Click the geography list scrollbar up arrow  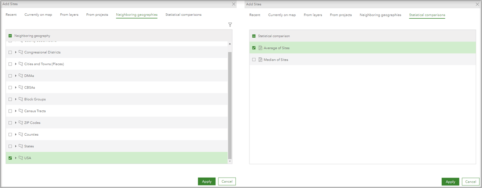coord(230,44)
